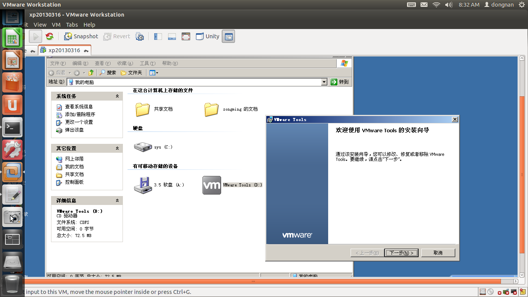Viewport: 528px width, 297px height.
Task: Open 控制面板 link
Action: pos(74,182)
